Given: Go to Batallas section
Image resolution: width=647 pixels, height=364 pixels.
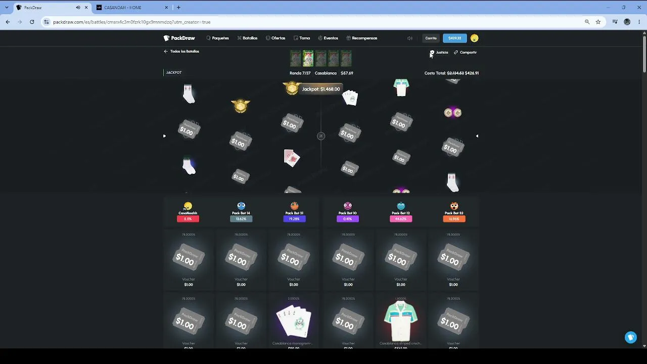Looking at the screenshot, I should coord(247,38).
